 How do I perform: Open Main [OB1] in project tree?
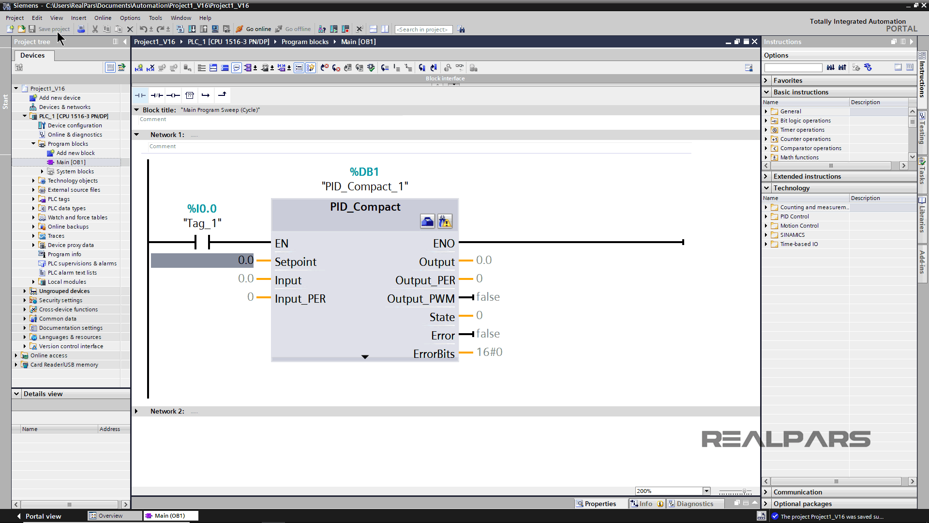pos(71,162)
